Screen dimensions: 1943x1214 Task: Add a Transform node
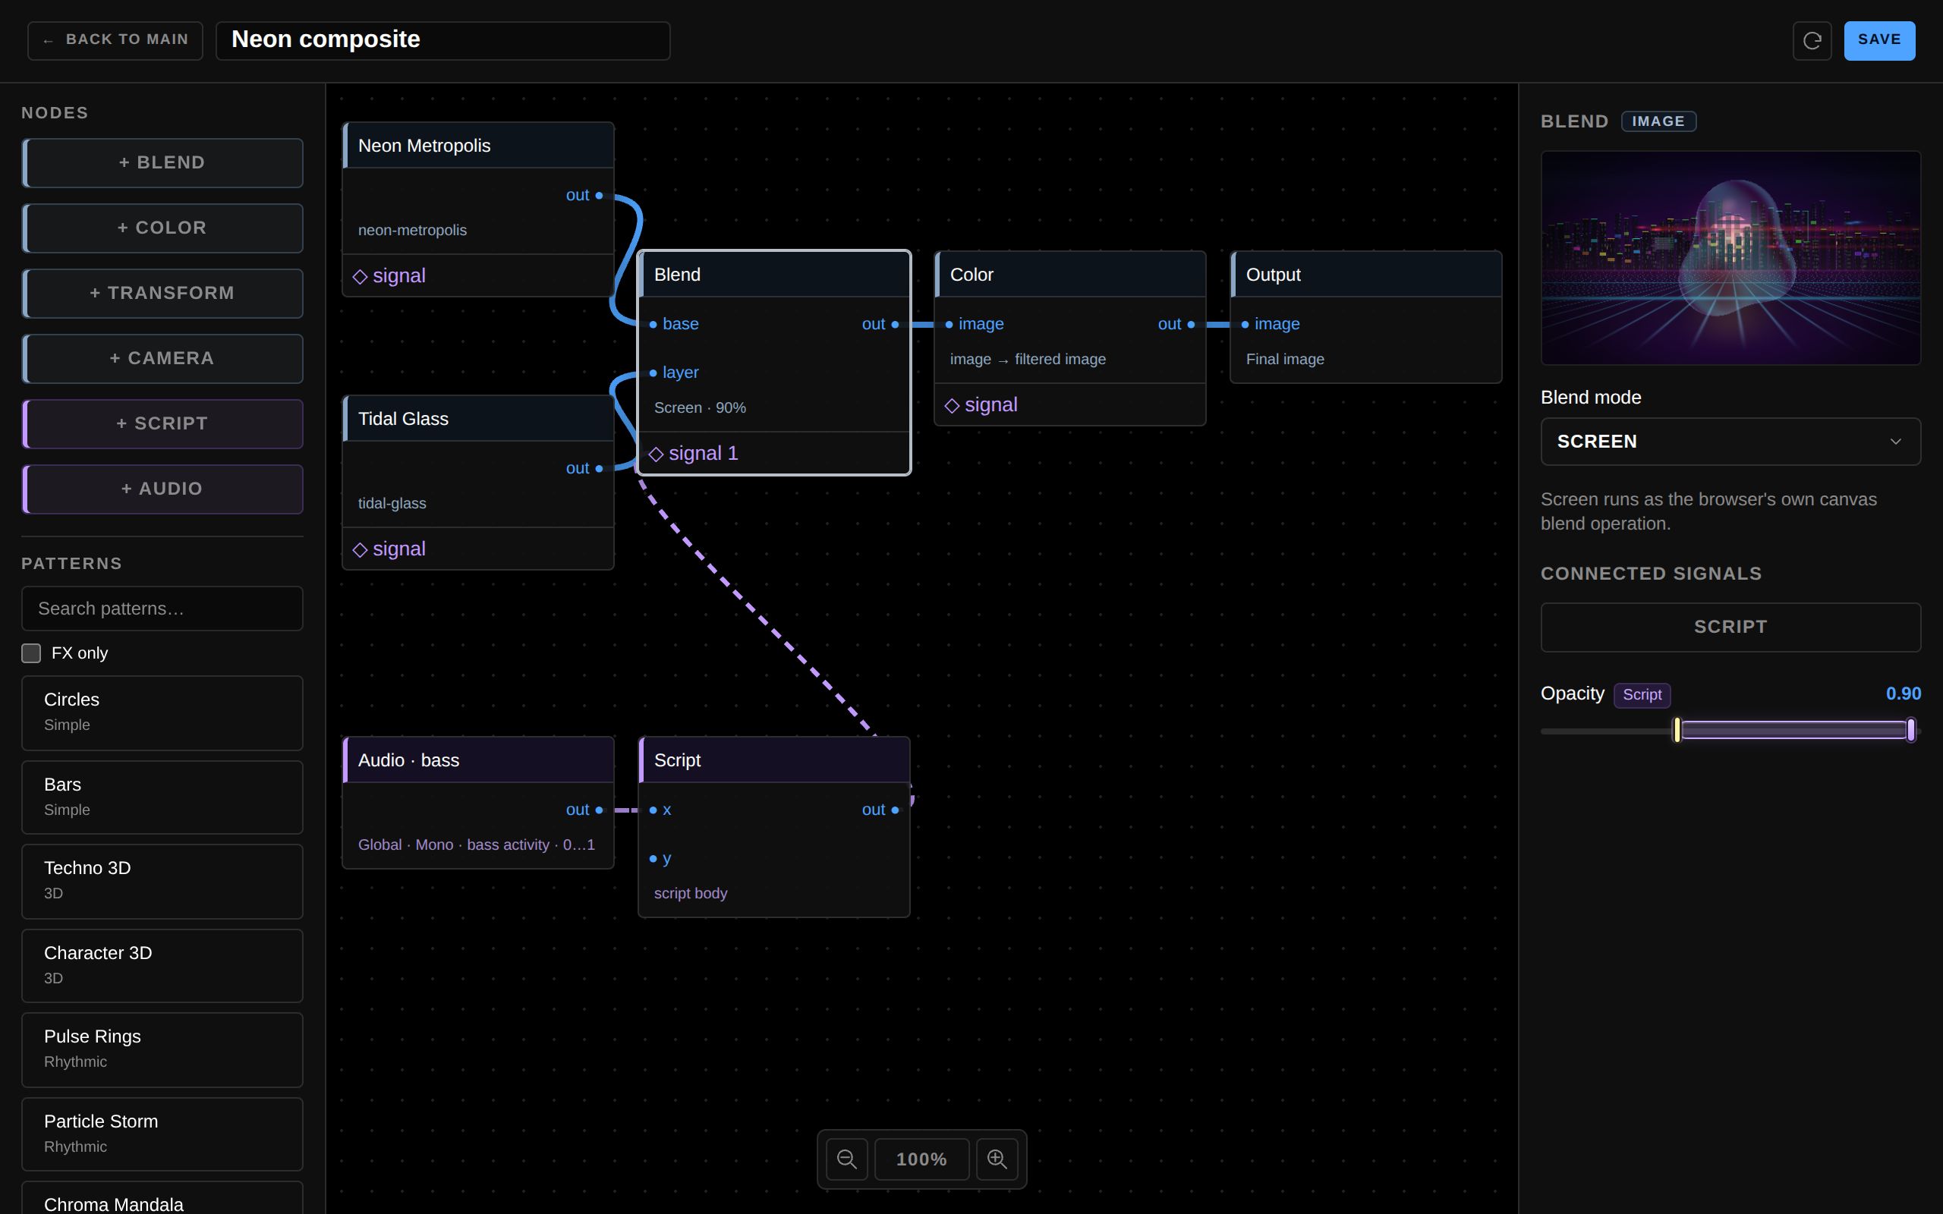tap(162, 293)
